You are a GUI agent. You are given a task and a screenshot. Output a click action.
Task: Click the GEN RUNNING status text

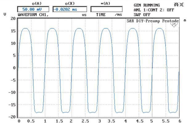coord(147,5)
